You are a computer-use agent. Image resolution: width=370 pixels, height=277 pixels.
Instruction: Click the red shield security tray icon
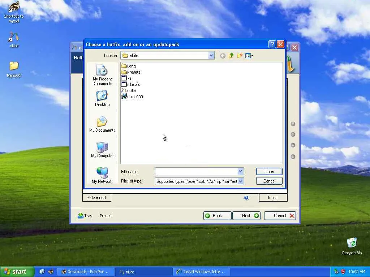pyautogui.click(x=343, y=272)
